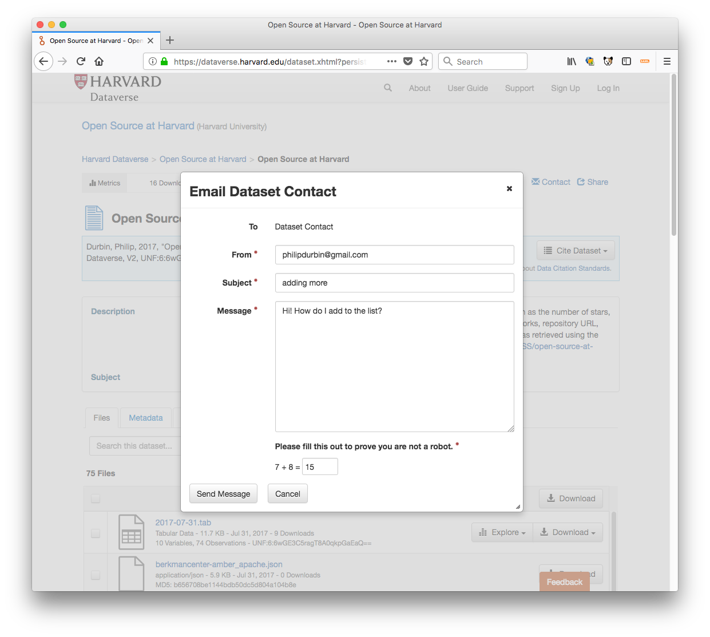Viewport: 710px width, 637px height.
Task: Open the Library icon in toolbar
Action: [x=572, y=61]
